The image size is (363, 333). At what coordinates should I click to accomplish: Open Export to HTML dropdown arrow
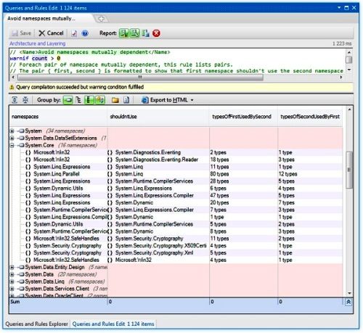coord(192,100)
